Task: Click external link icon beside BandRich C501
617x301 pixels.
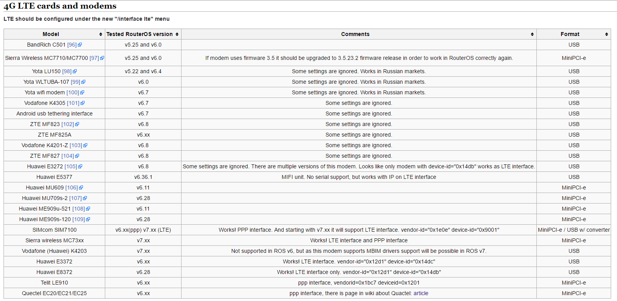Action: coord(80,45)
